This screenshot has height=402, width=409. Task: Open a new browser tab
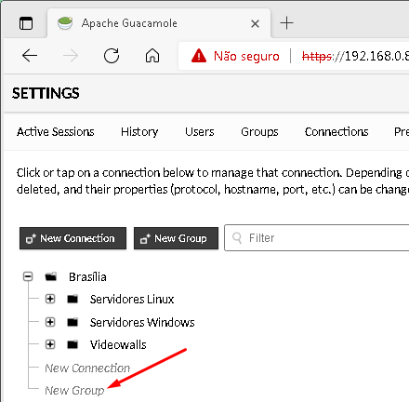pyautogui.click(x=286, y=23)
